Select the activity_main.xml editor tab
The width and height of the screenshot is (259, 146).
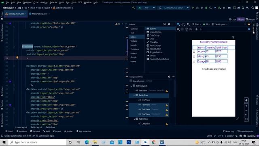click(x=16, y=14)
